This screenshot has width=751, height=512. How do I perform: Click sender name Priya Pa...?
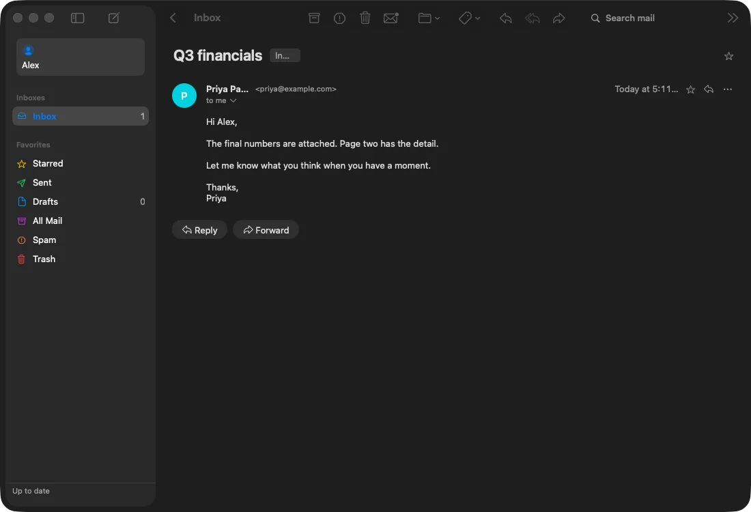click(x=227, y=89)
